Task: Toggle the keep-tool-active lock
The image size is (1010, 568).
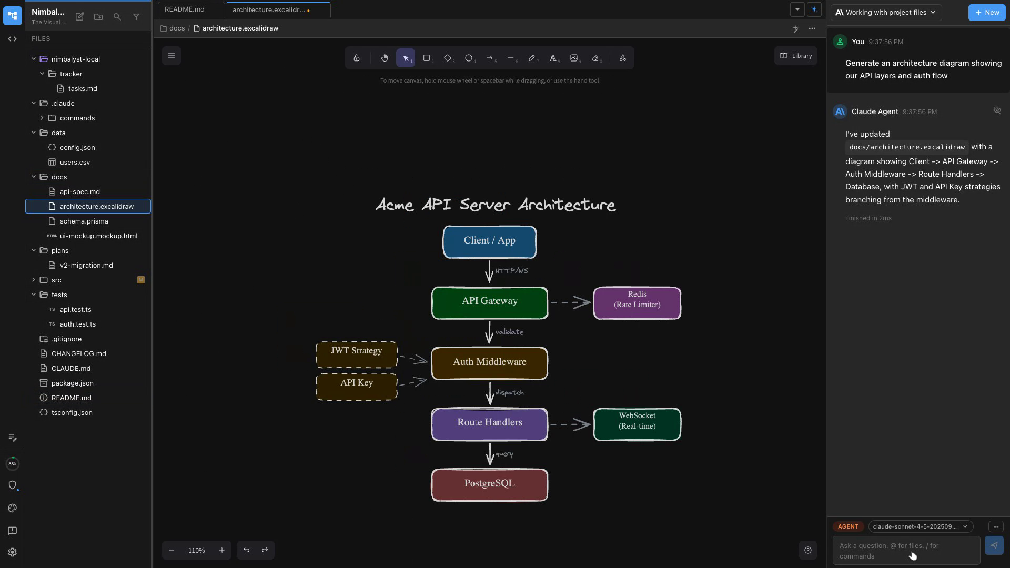Action: (x=357, y=58)
